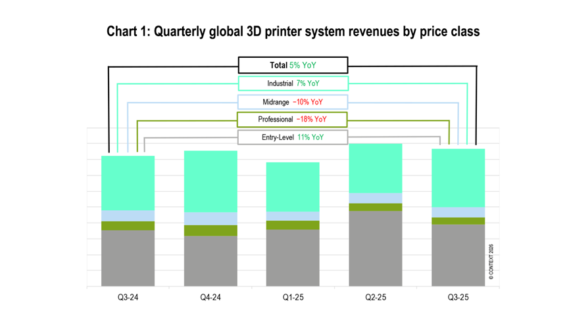Click the light blue Midrange segment in Q3-24

128,216
